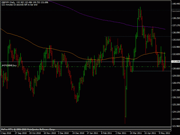This screenshot has height=135, width=180.
Task: Click the 24 Dec 2010 date label
Action: (x=78, y=133)
